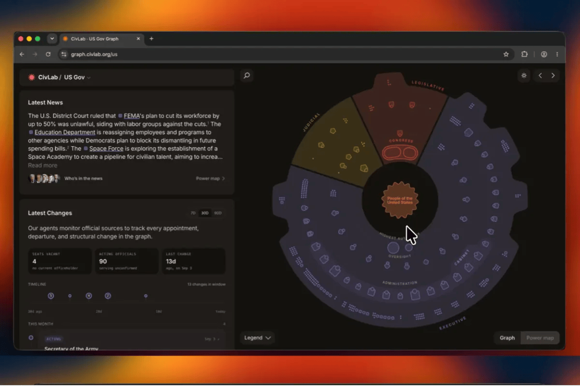This screenshot has height=387, width=580.
Task: Open Chrome three-dot menu
Action: [x=557, y=54]
